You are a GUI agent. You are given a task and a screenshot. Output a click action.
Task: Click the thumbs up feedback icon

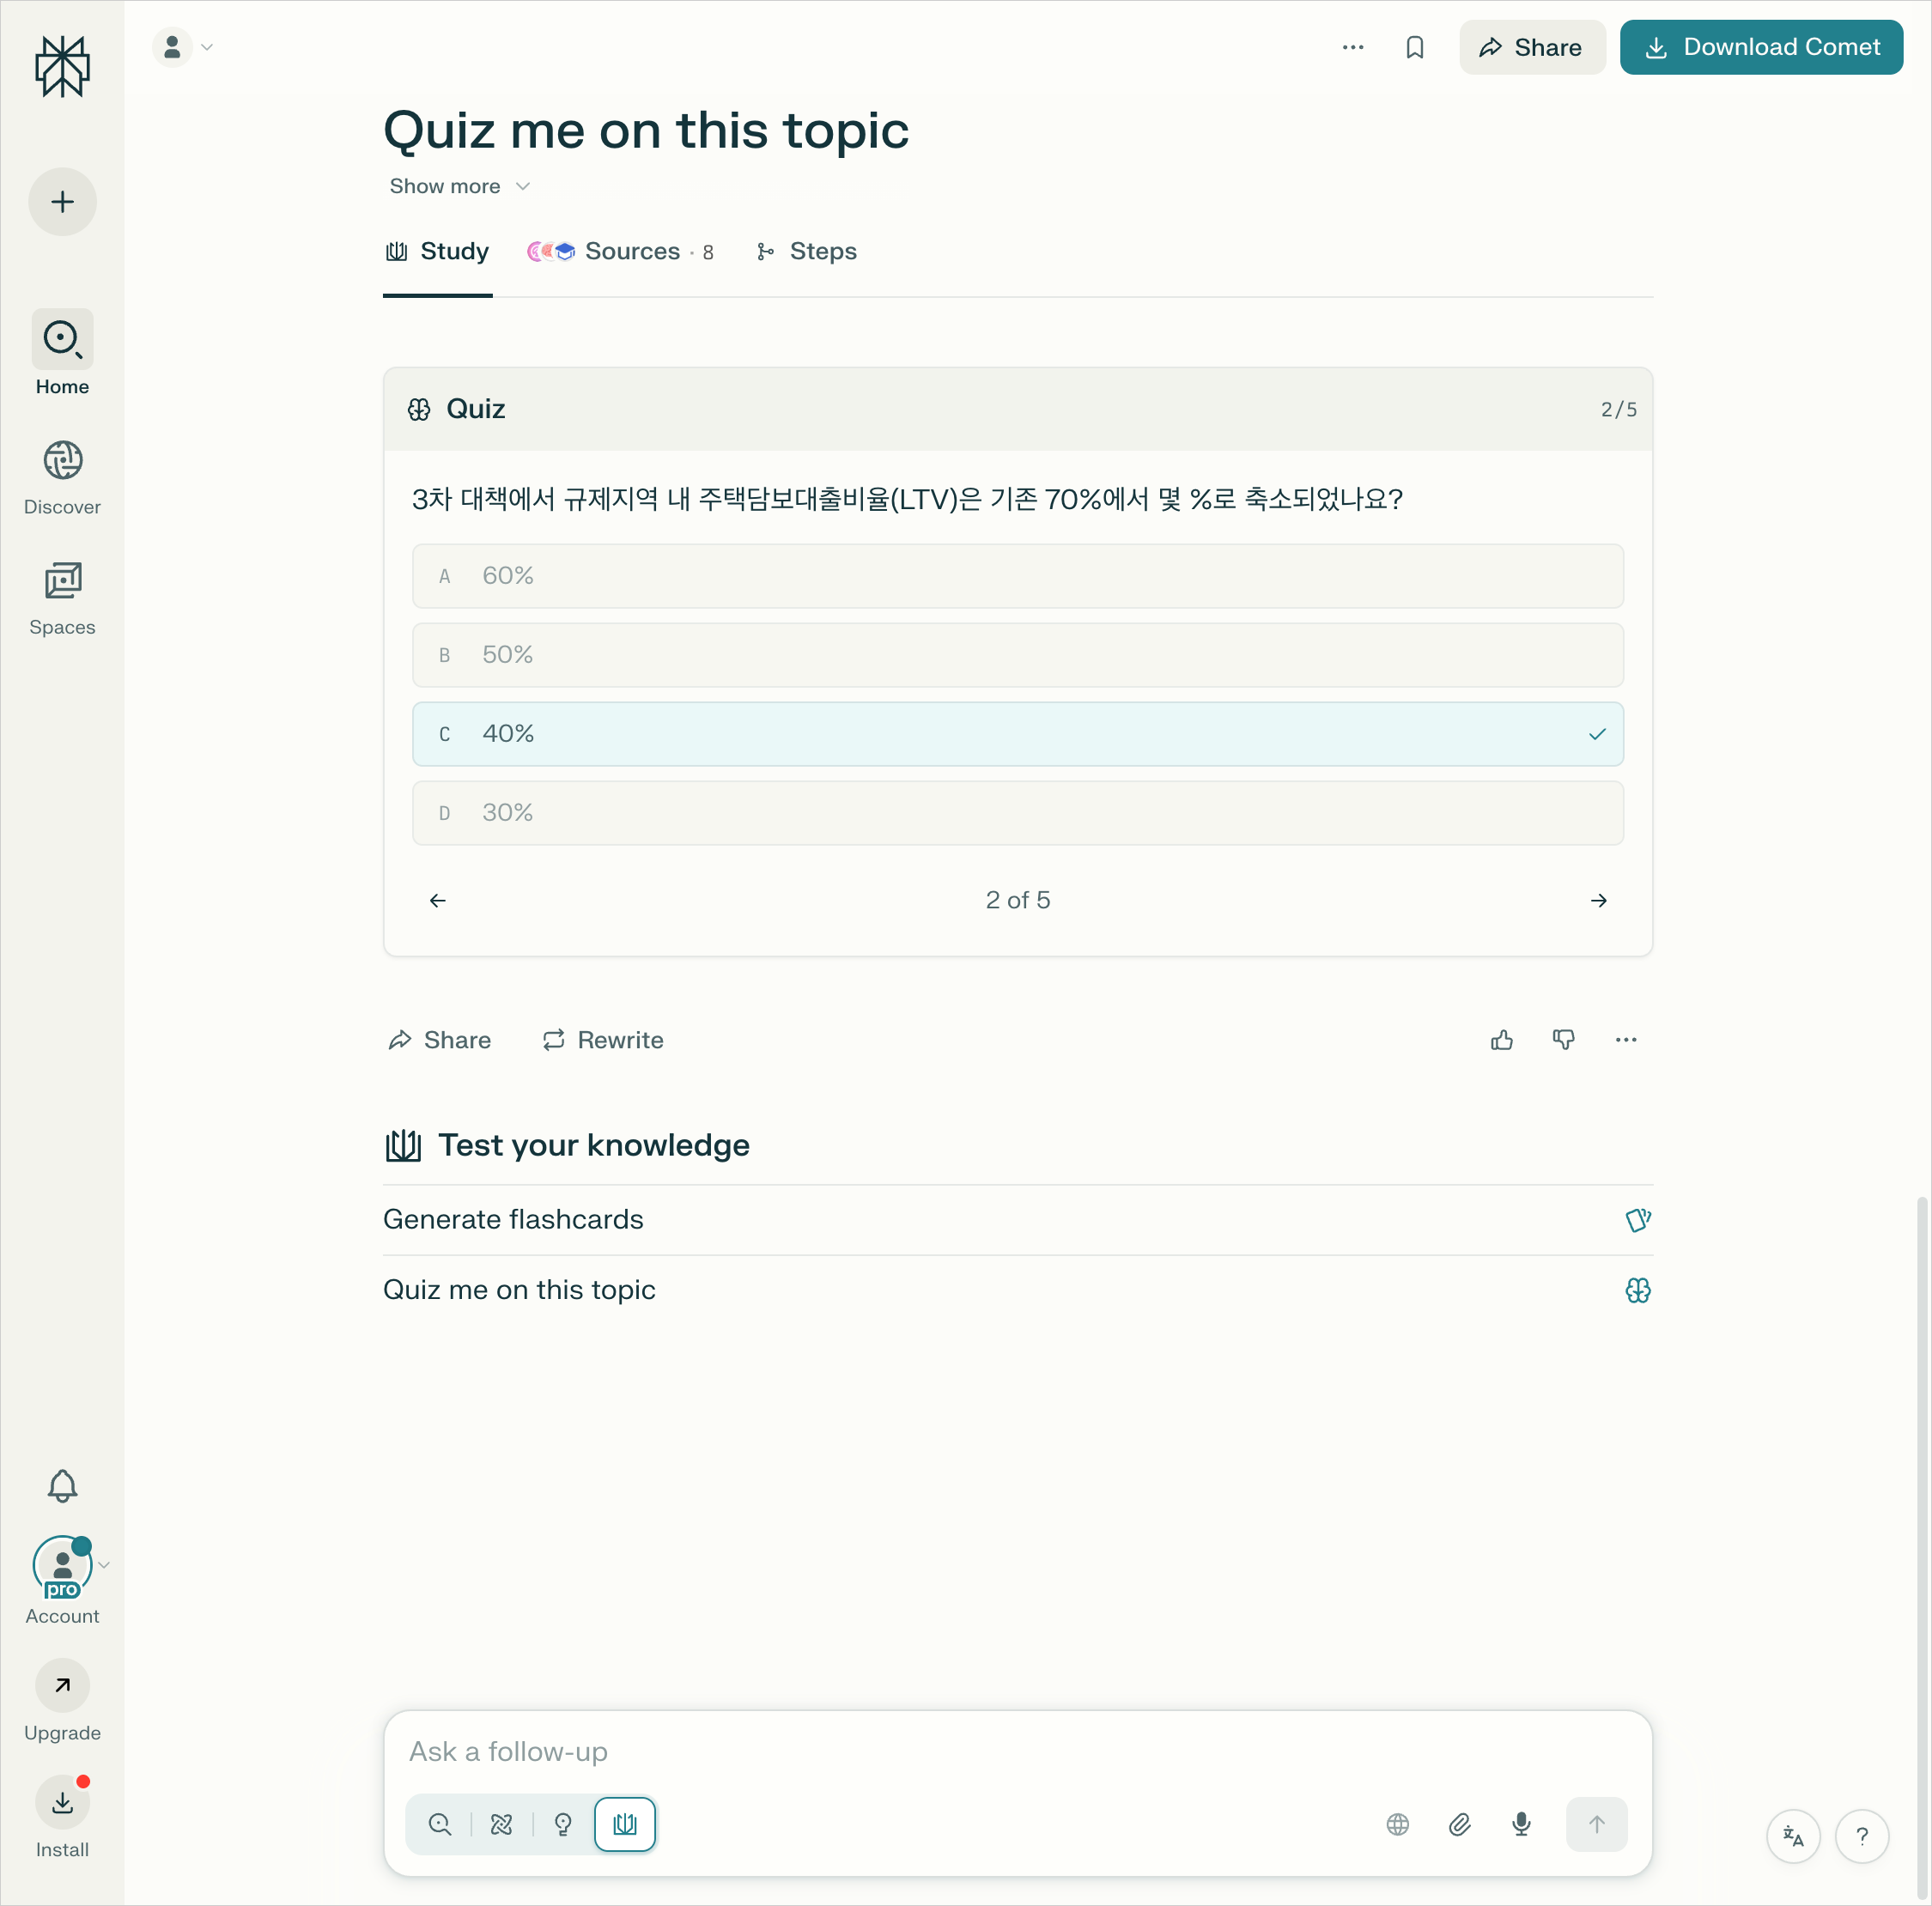point(1501,1040)
